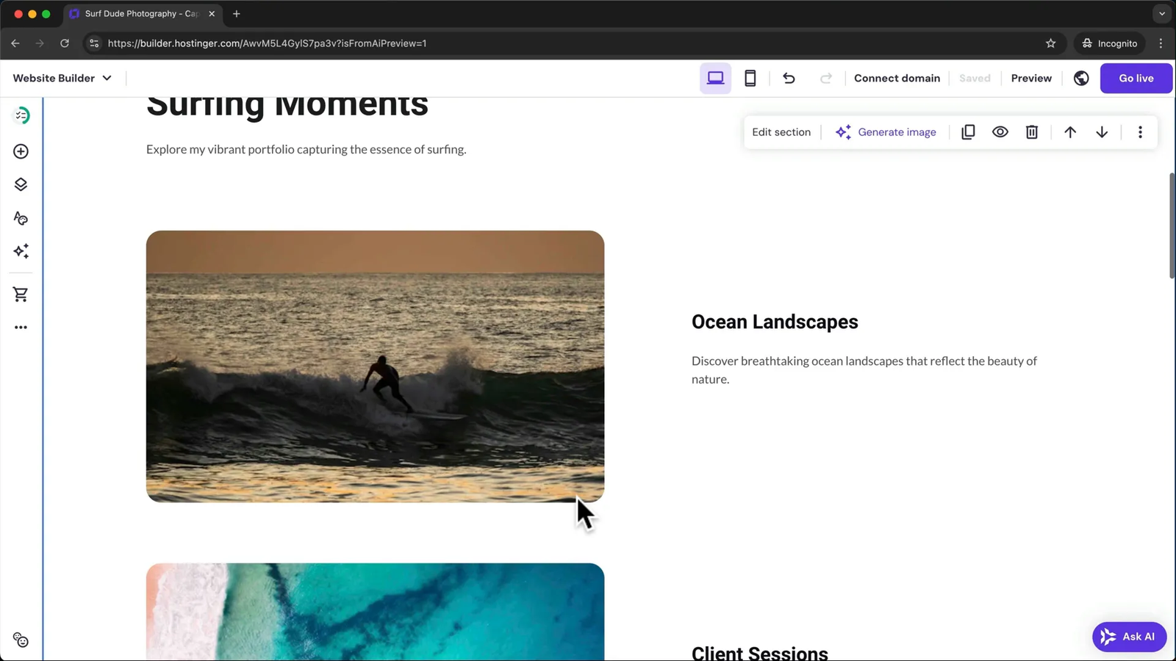1176x661 pixels.
Task: Click Preview button
Action: pos(1031,79)
